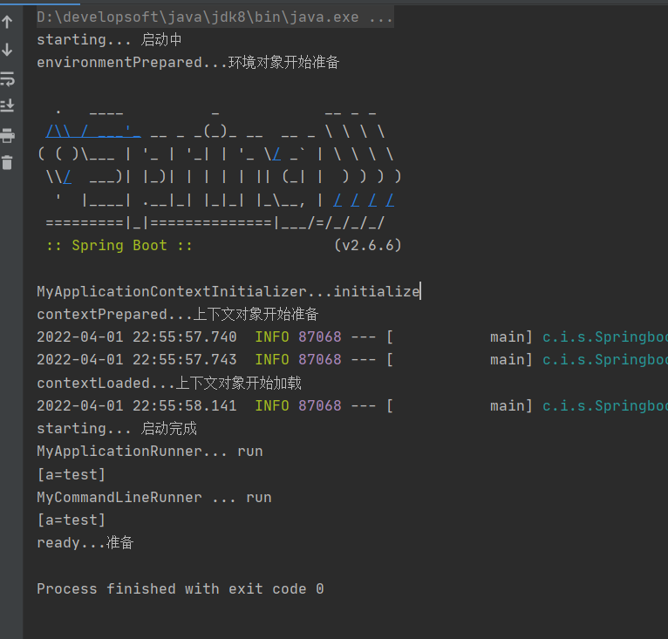
Task: Click the blue '/ / / /' link in banner
Action: pos(364,200)
